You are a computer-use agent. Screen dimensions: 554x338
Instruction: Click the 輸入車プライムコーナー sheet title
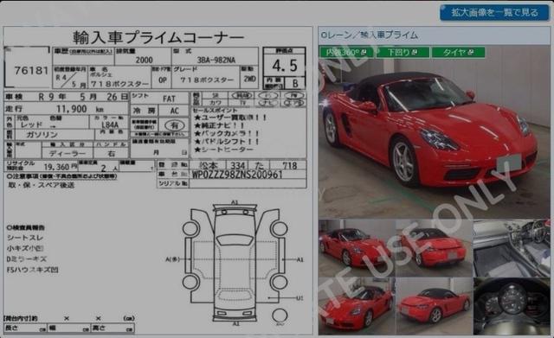158,37
